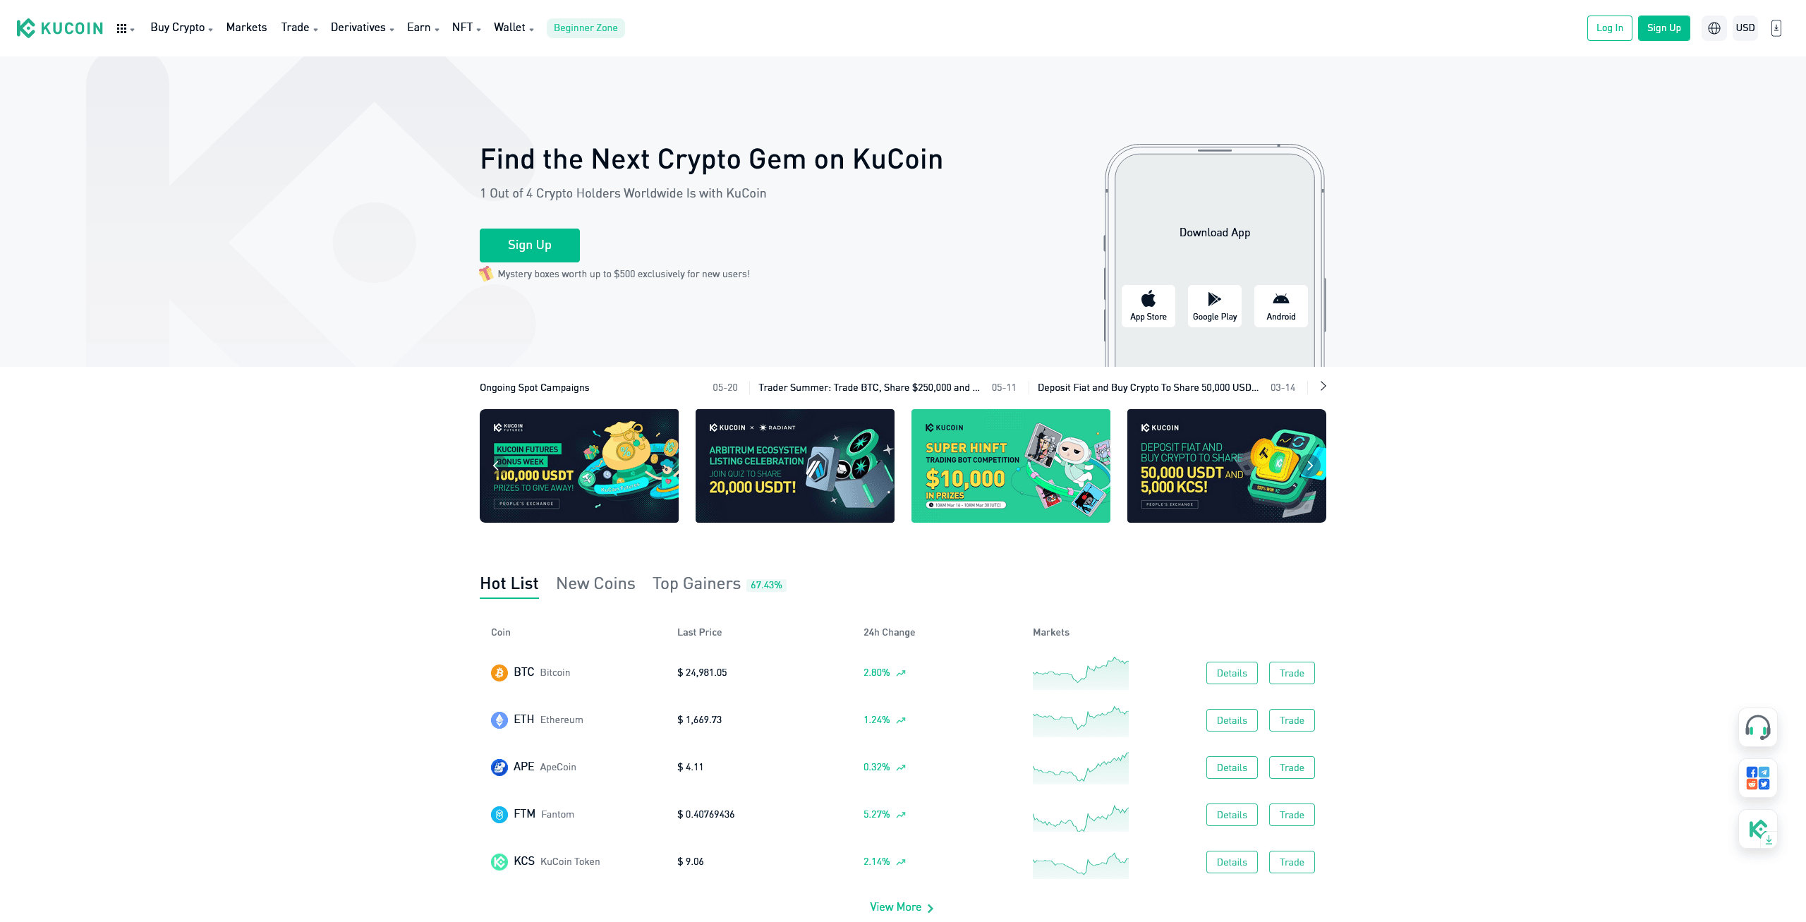
Task: Click the large hero Sign Up button
Action: pos(529,245)
